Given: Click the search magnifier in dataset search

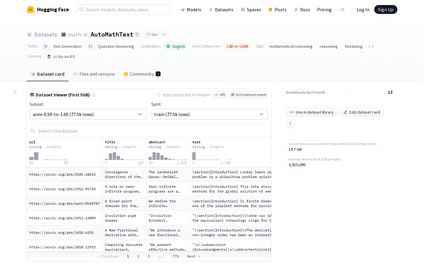Looking at the screenshot, I should [33, 131].
